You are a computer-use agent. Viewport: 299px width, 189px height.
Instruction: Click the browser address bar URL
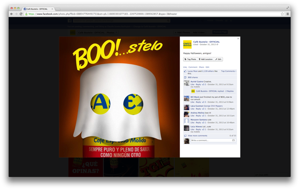(103, 14)
